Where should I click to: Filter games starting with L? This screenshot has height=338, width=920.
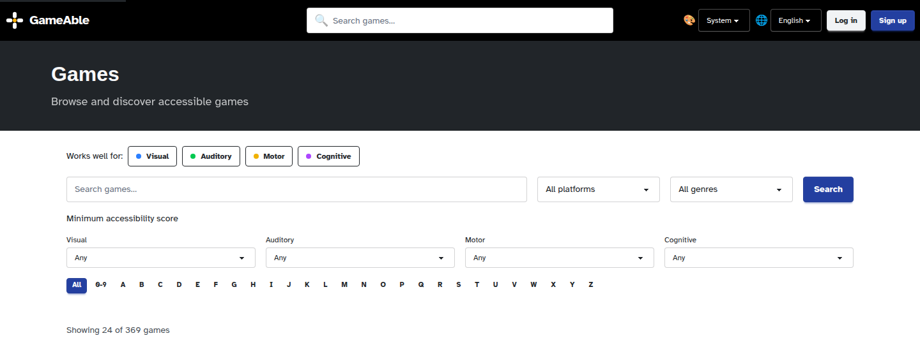coord(325,285)
